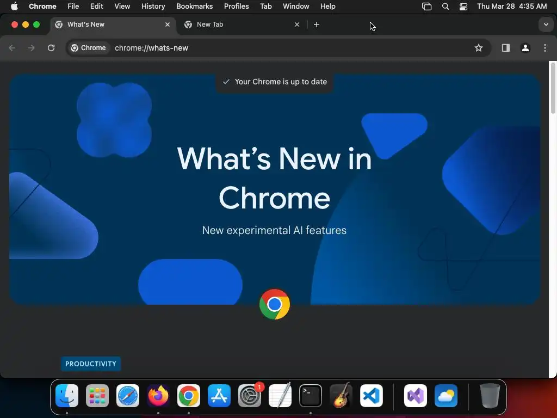
Task: Open Finder from the dock
Action: click(x=67, y=396)
